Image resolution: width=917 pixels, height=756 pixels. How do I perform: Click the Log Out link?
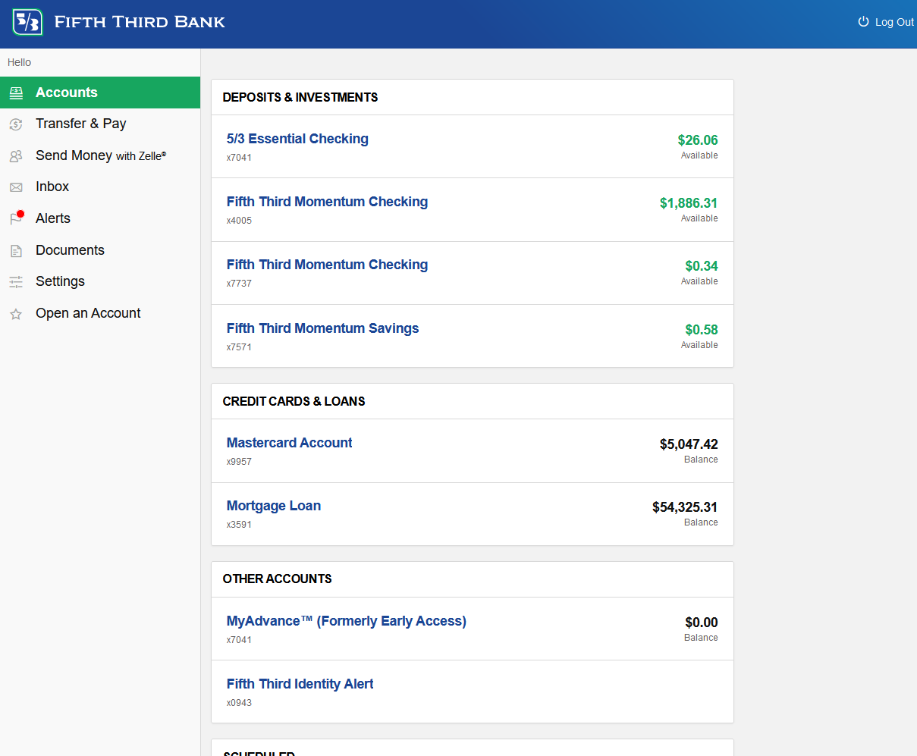click(886, 22)
